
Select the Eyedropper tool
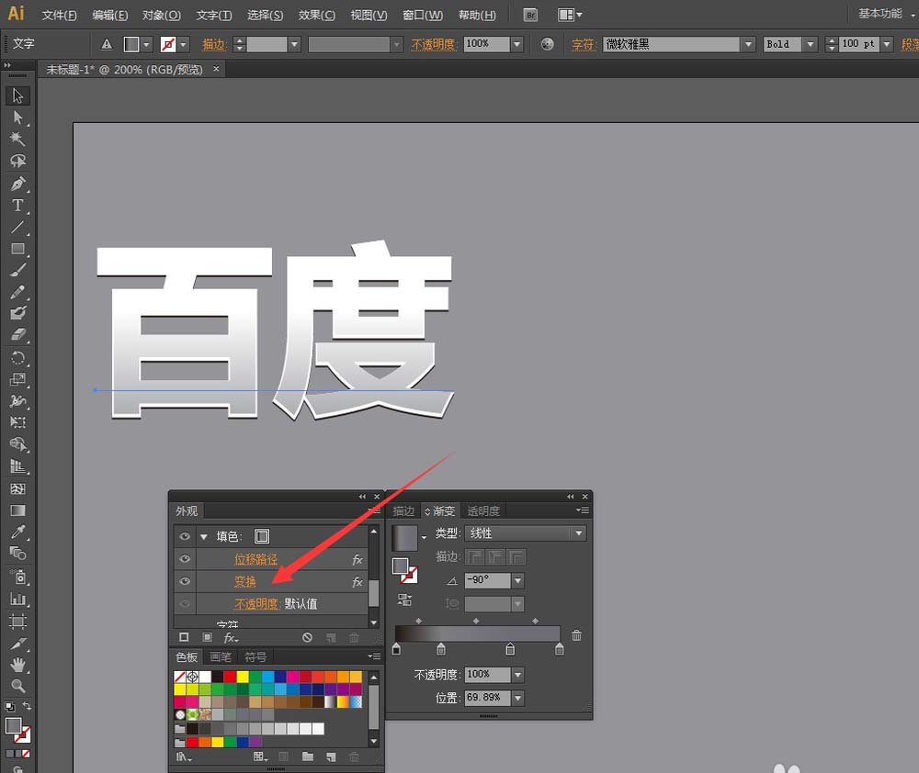pyautogui.click(x=17, y=532)
